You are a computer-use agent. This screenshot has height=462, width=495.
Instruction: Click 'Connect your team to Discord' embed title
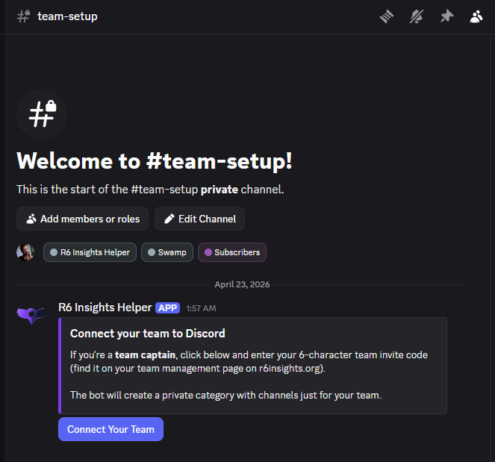147,333
